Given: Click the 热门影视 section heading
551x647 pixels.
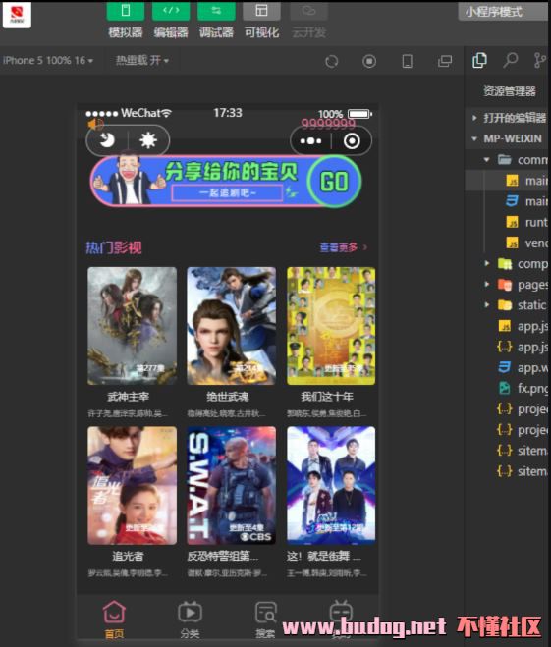Looking at the screenshot, I should (x=114, y=247).
